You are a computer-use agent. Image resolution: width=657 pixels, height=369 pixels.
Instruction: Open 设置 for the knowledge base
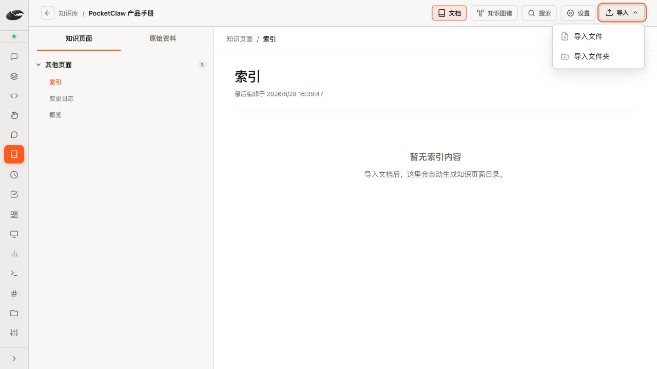578,13
